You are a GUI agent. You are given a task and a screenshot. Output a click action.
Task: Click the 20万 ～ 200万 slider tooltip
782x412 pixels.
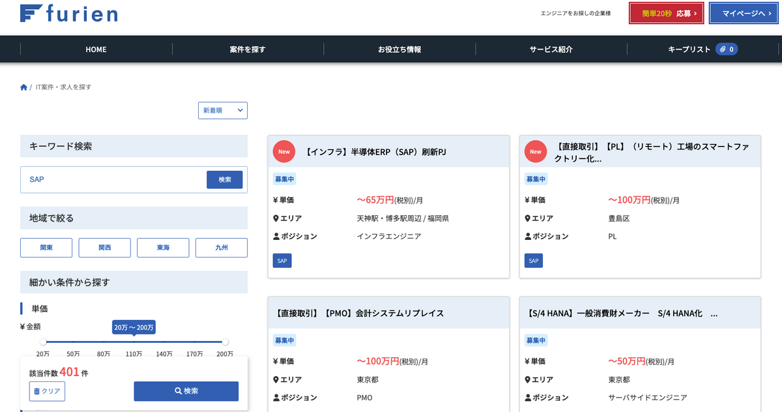tap(134, 327)
